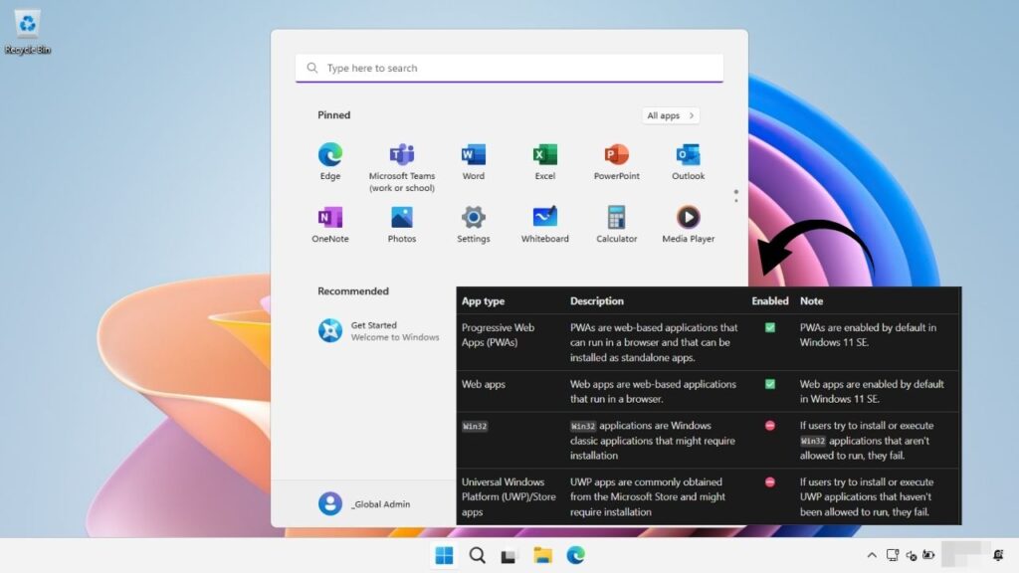The image size is (1019, 573).
Task: Click the battery status tray icon
Action: click(x=928, y=555)
